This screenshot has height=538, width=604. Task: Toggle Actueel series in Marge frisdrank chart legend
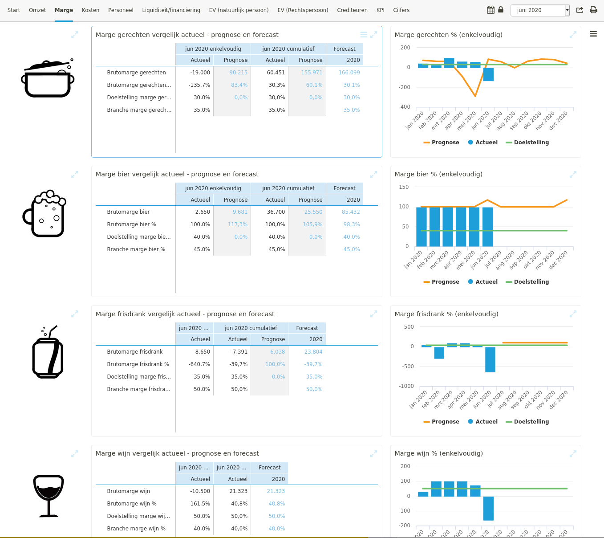pos(482,422)
